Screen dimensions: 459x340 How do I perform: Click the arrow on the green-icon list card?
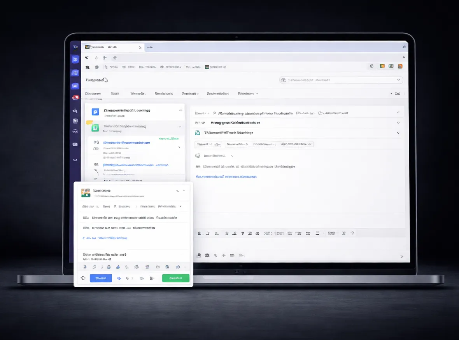[180, 127]
